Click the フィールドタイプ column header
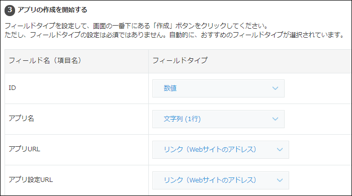This screenshot has height=196, width=352. tap(180, 60)
